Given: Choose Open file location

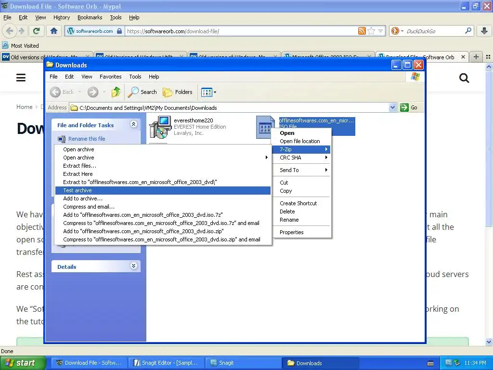Looking at the screenshot, I should [x=302, y=141].
